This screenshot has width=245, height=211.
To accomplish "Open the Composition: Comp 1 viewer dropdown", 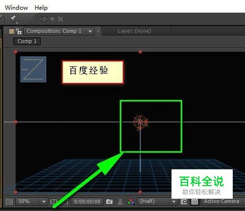I will 59,31.
